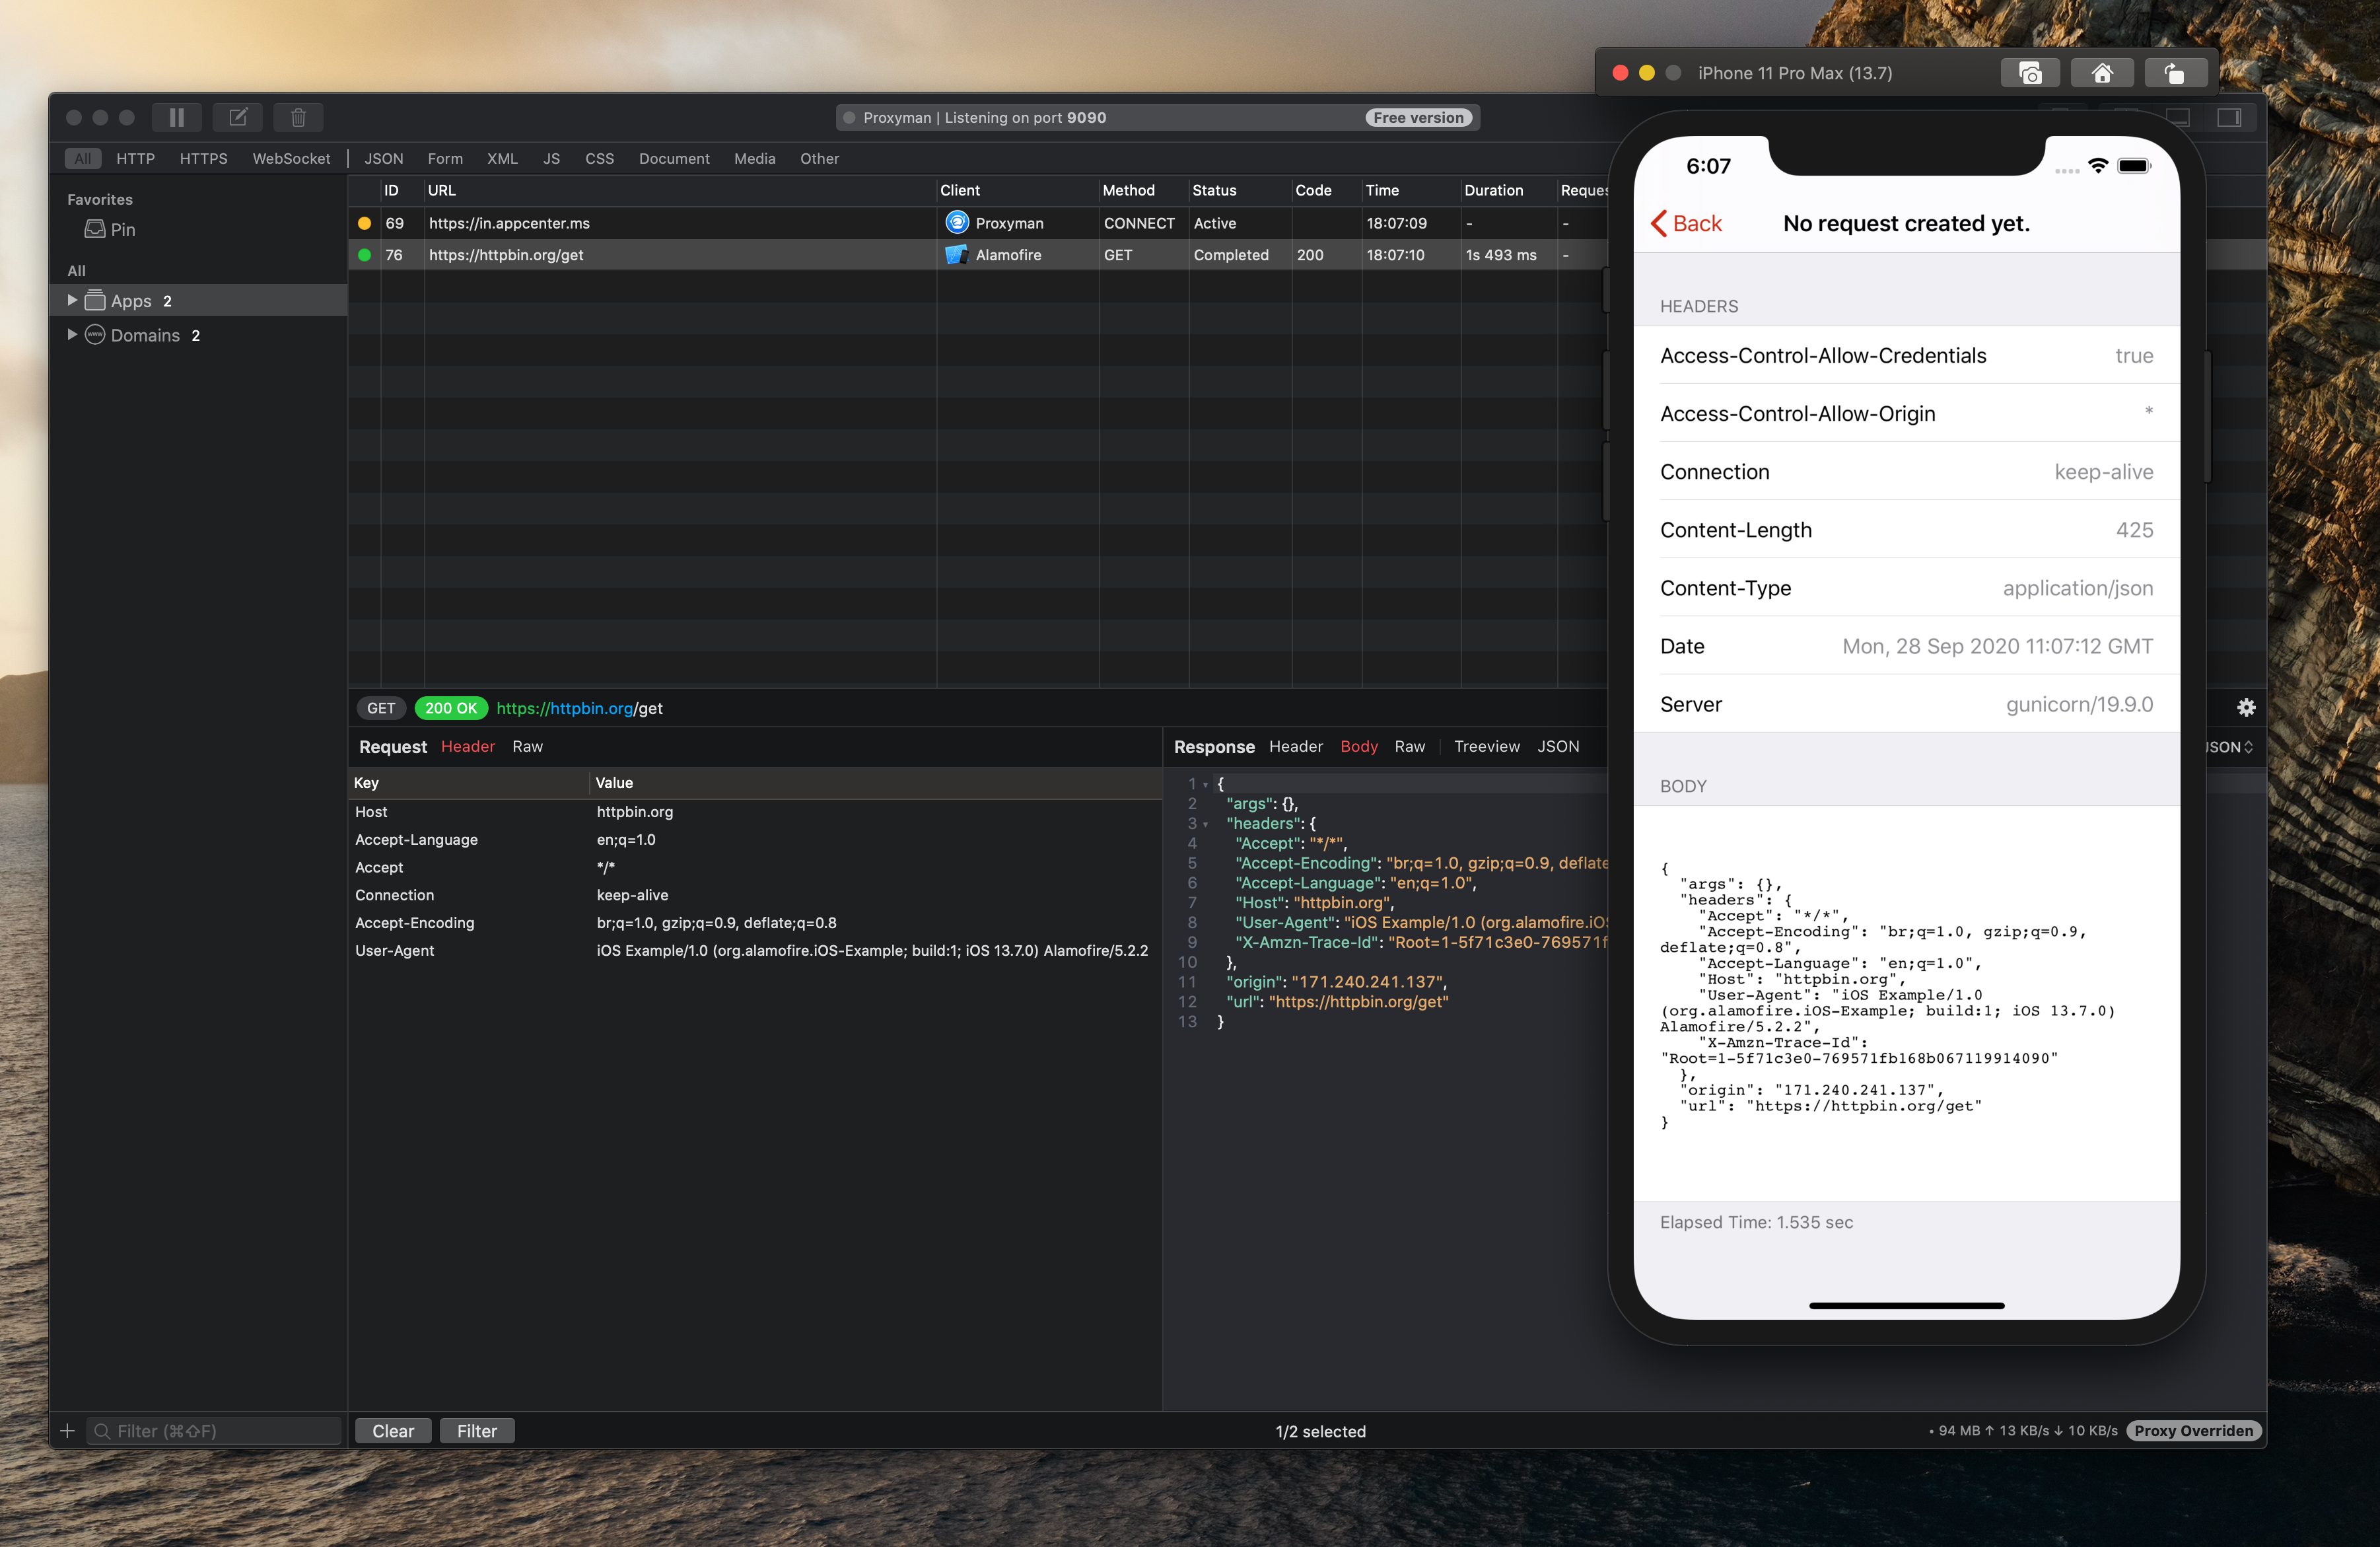Click the plus icon beside Filter field

point(67,1431)
